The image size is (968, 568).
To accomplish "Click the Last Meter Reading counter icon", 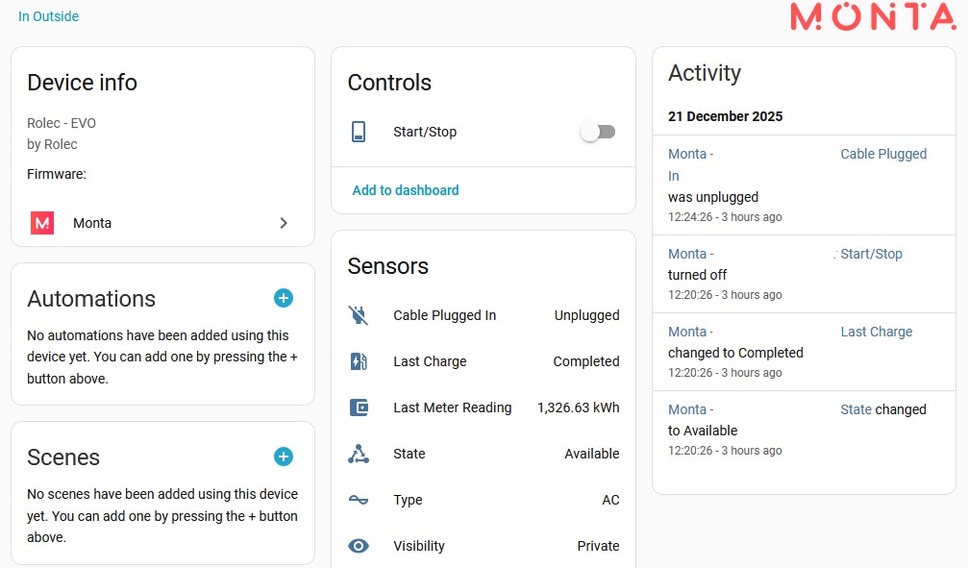I will pos(359,407).
